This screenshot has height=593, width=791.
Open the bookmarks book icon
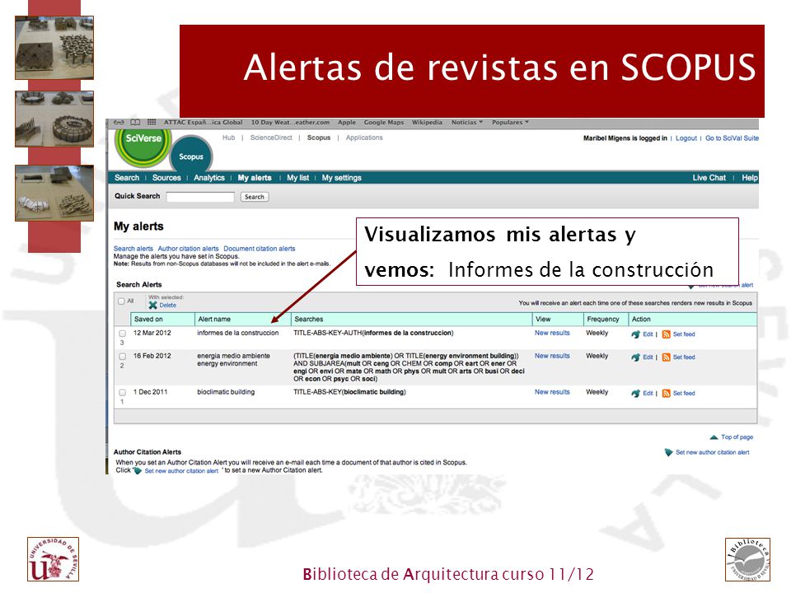[135, 123]
